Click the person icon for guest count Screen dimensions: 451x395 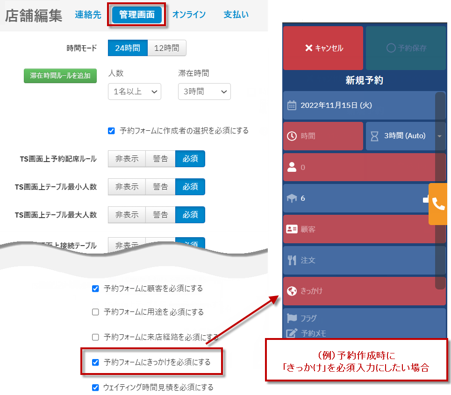click(x=292, y=167)
